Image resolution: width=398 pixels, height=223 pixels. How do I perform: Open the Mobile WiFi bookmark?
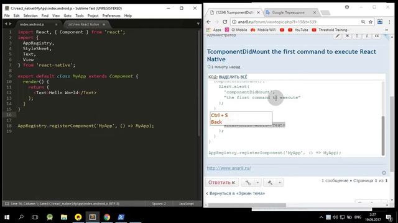pos(263,30)
